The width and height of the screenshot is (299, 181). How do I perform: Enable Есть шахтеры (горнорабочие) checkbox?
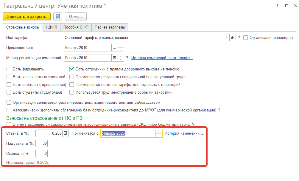click(x=9, y=84)
